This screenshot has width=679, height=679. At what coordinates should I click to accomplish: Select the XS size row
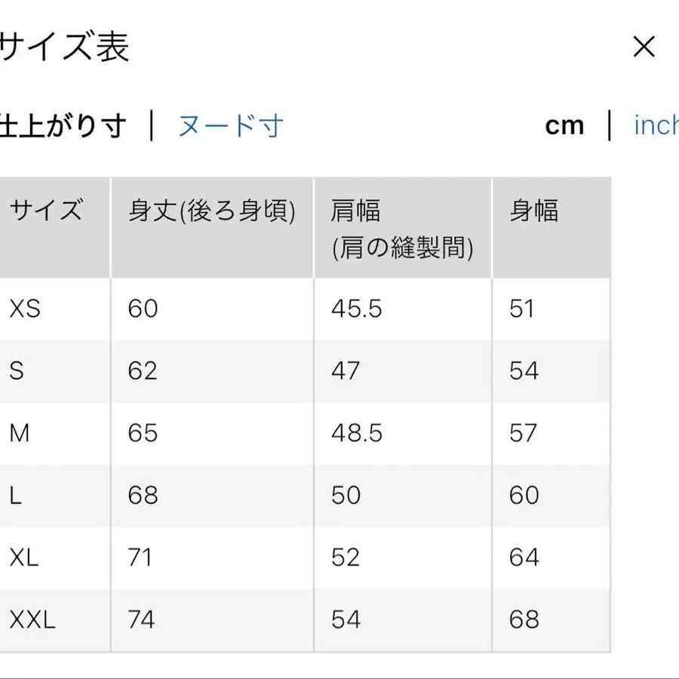[x=23, y=309]
